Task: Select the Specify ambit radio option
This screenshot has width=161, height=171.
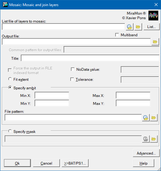Action: point(10,87)
